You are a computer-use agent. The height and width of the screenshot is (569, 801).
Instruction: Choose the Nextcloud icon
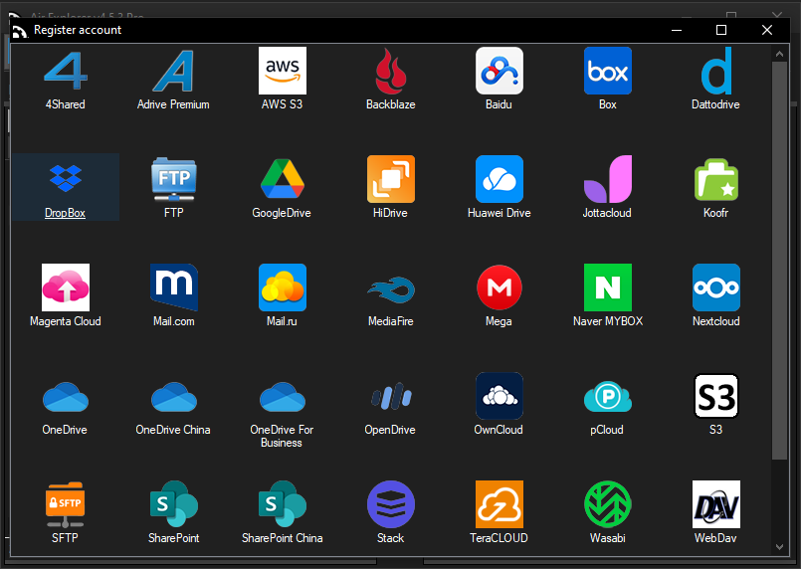pos(715,287)
